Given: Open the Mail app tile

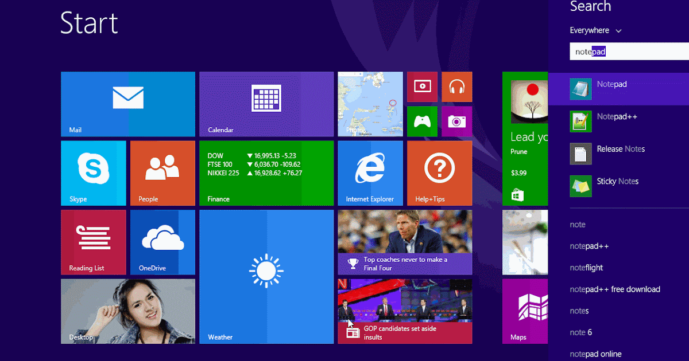Looking at the screenshot, I should click(127, 104).
